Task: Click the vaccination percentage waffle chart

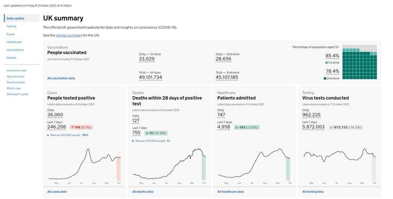Action: [359, 62]
